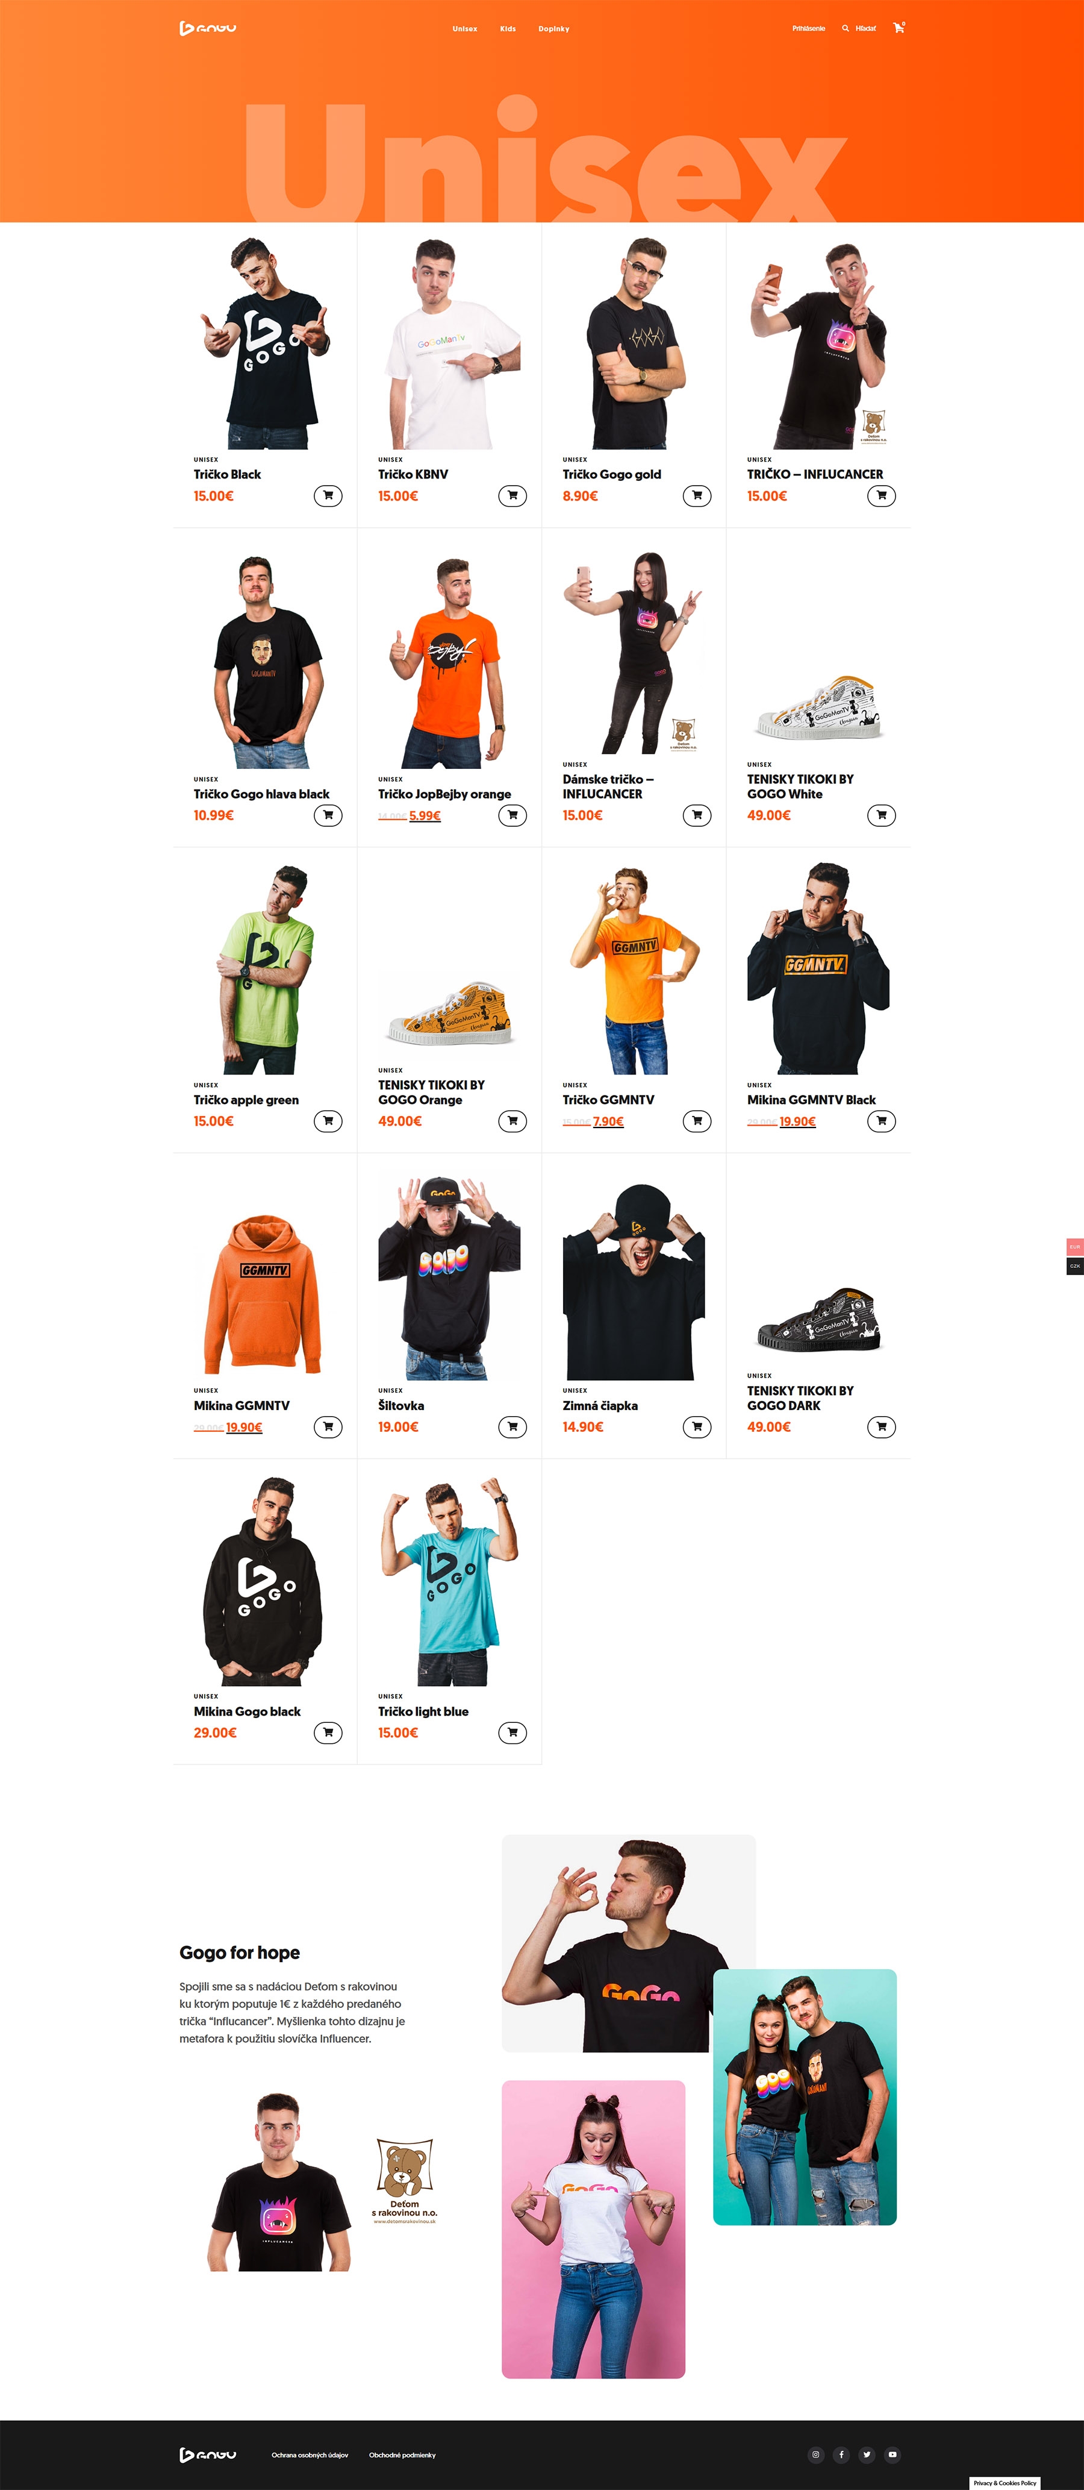This screenshot has height=2490, width=1084.
Task: Open Facebook link in footer
Action: (x=841, y=2454)
